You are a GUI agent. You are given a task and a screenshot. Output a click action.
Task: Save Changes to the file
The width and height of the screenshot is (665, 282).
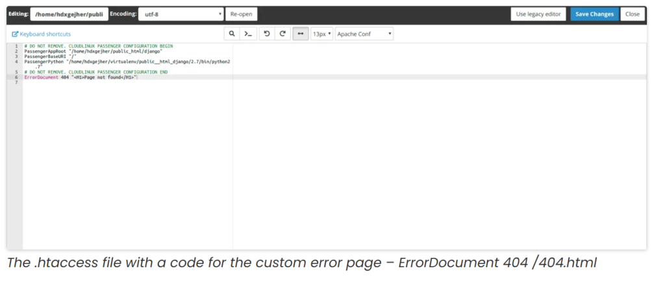click(x=595, y=14)
